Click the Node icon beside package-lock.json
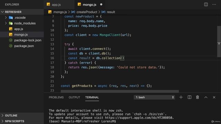Viewport: 221px width, 124px height. click(11, 40)
